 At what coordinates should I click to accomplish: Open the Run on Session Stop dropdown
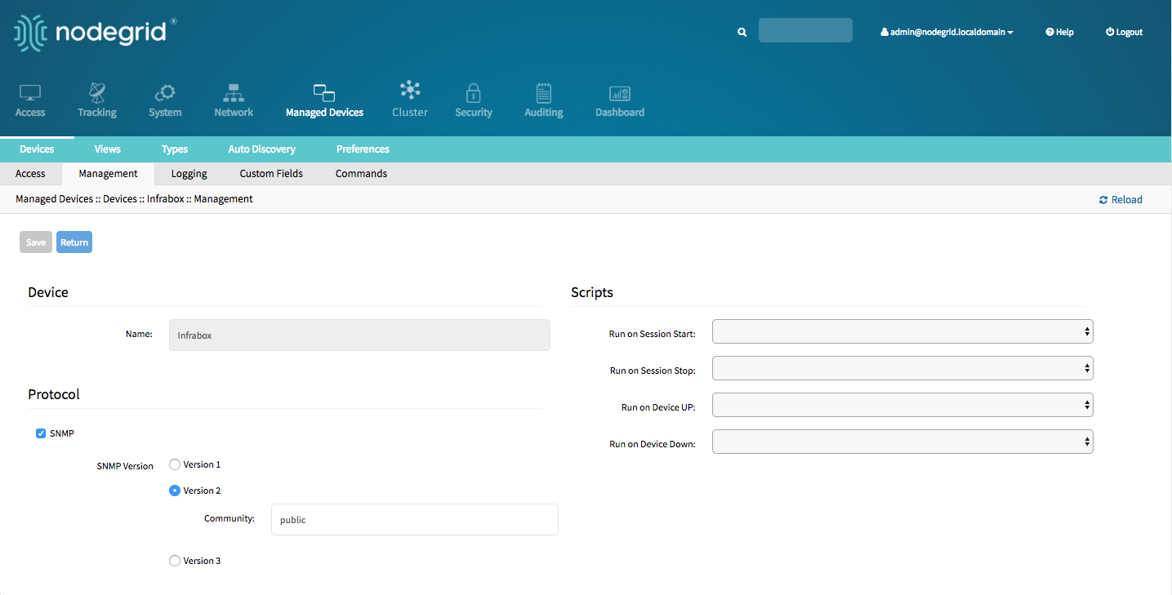pos(902,368)
